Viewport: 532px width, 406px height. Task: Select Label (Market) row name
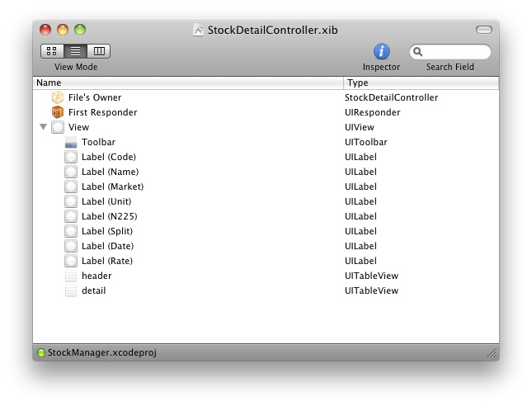113,186
